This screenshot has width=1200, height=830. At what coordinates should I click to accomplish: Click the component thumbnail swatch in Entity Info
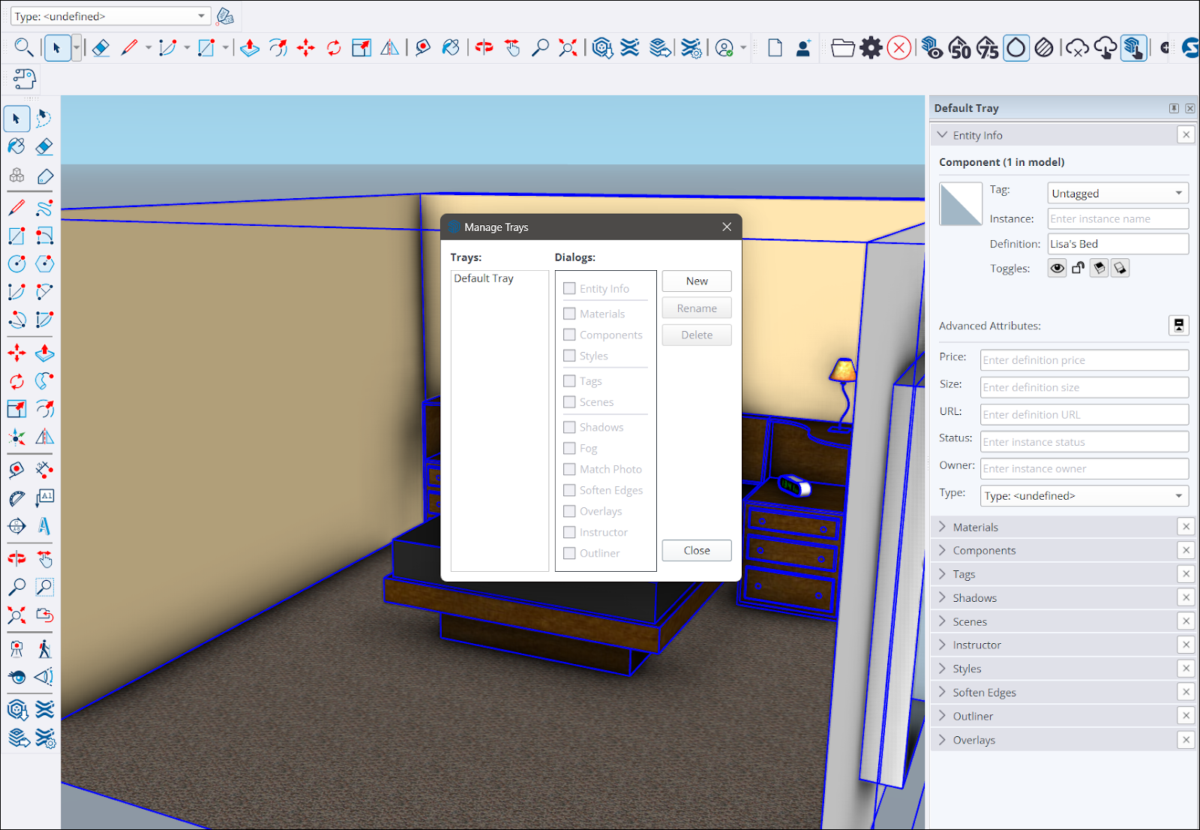[x=960, y=203]
